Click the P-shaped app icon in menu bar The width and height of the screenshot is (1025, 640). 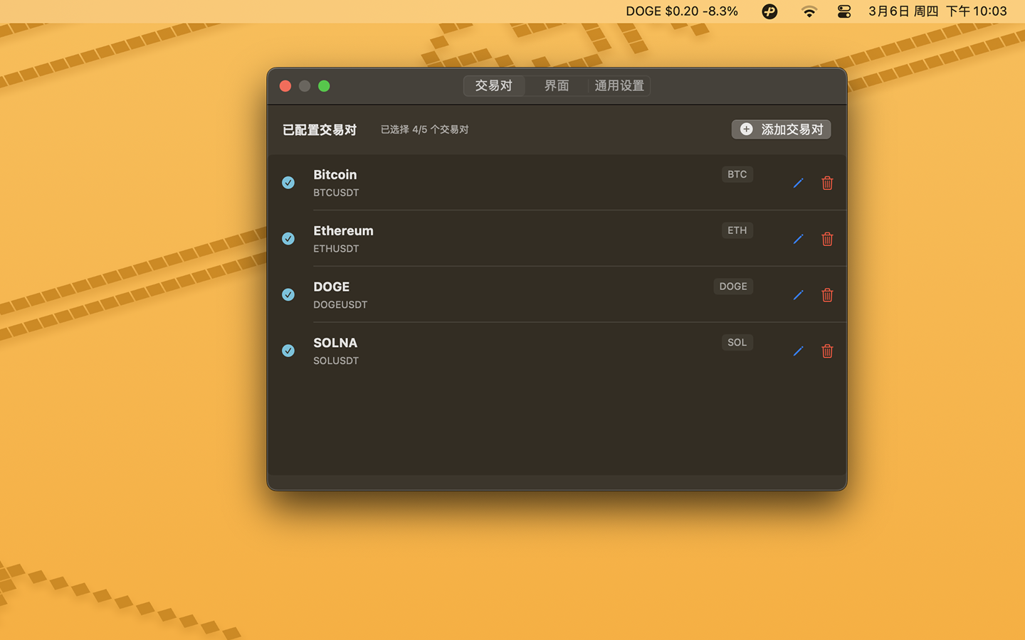click(x=769, y=11)
